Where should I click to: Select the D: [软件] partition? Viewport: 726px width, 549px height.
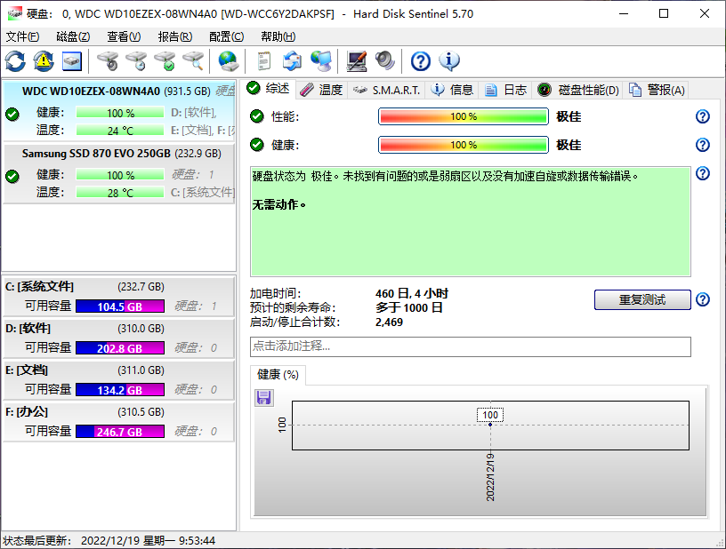[x=119, y=338]
